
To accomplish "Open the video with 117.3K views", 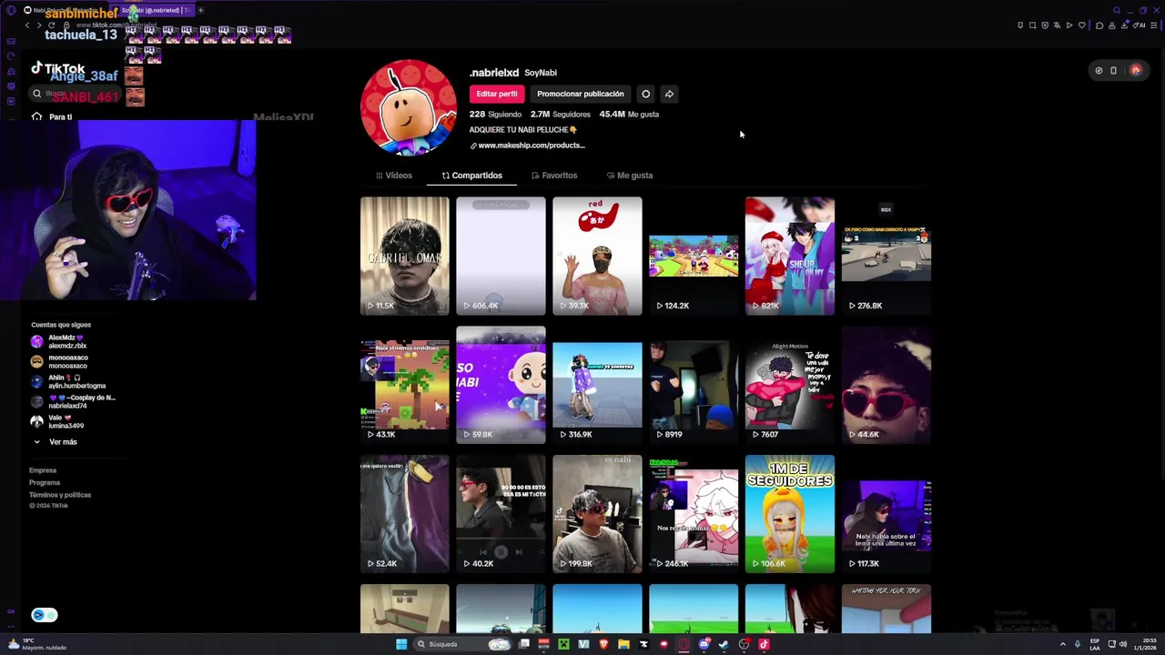I will (x=886, y=514).
